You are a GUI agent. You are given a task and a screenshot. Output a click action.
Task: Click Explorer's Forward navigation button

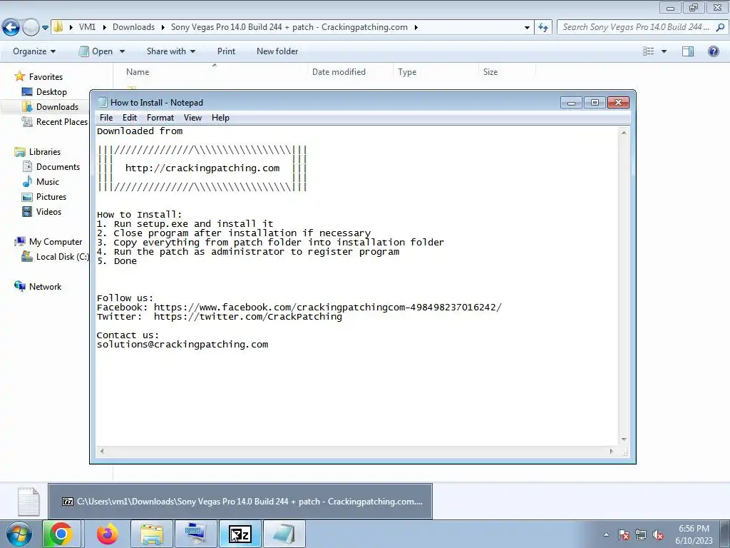click(x=31, y=28)
